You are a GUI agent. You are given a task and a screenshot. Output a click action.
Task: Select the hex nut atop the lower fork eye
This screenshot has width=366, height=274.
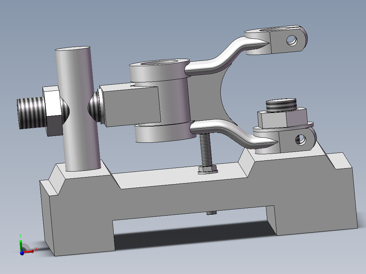click(282, 119)
